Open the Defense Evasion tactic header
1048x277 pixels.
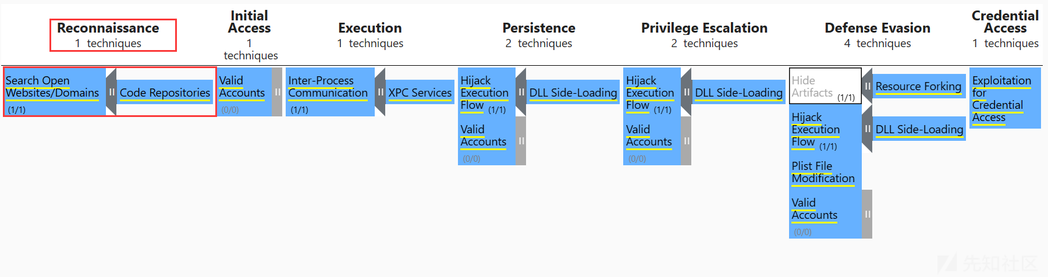click(x=878, y=28)
